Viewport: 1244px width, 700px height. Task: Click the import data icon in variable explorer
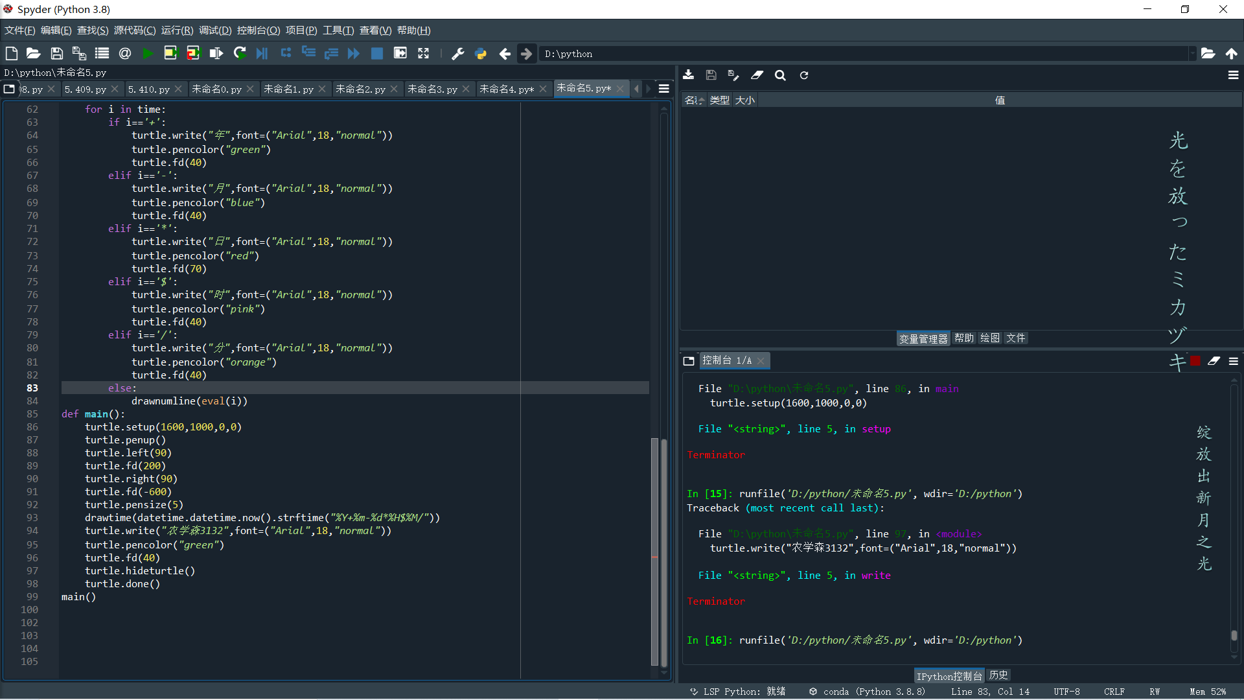coord(689,75)
